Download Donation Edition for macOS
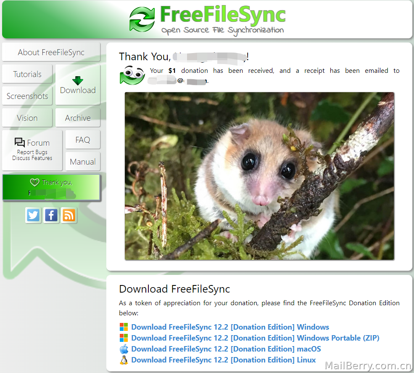The width and height of the screenshot is (414, 373). [x=226, y=349]
